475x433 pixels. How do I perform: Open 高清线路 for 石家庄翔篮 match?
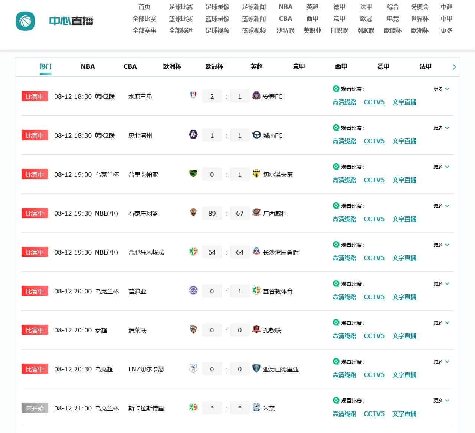click(344, 219)
